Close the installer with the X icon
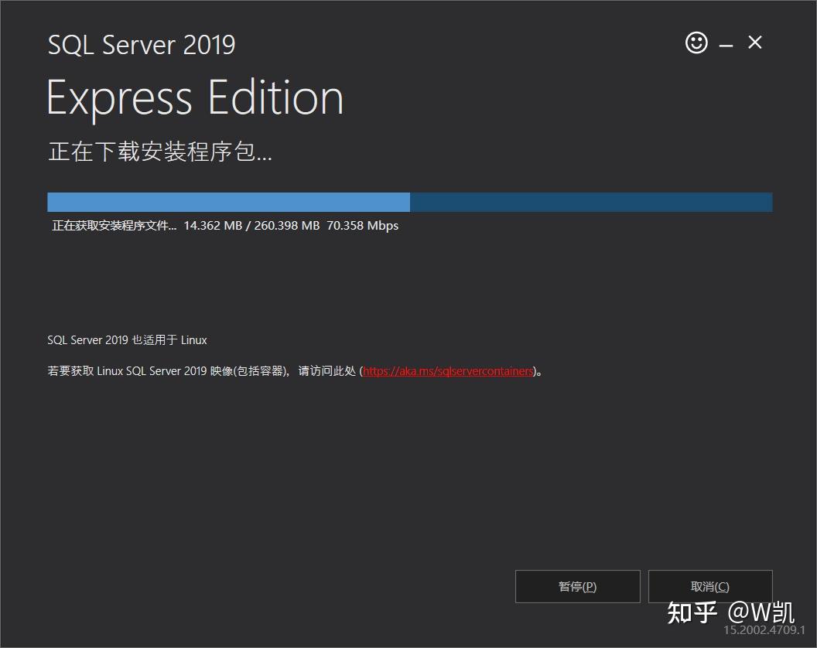 tap(755, 43)
